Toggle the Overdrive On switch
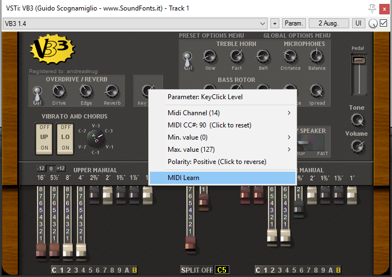Image resolution: width=392 pixels, height=277 pixels. [x=37, y=95]
